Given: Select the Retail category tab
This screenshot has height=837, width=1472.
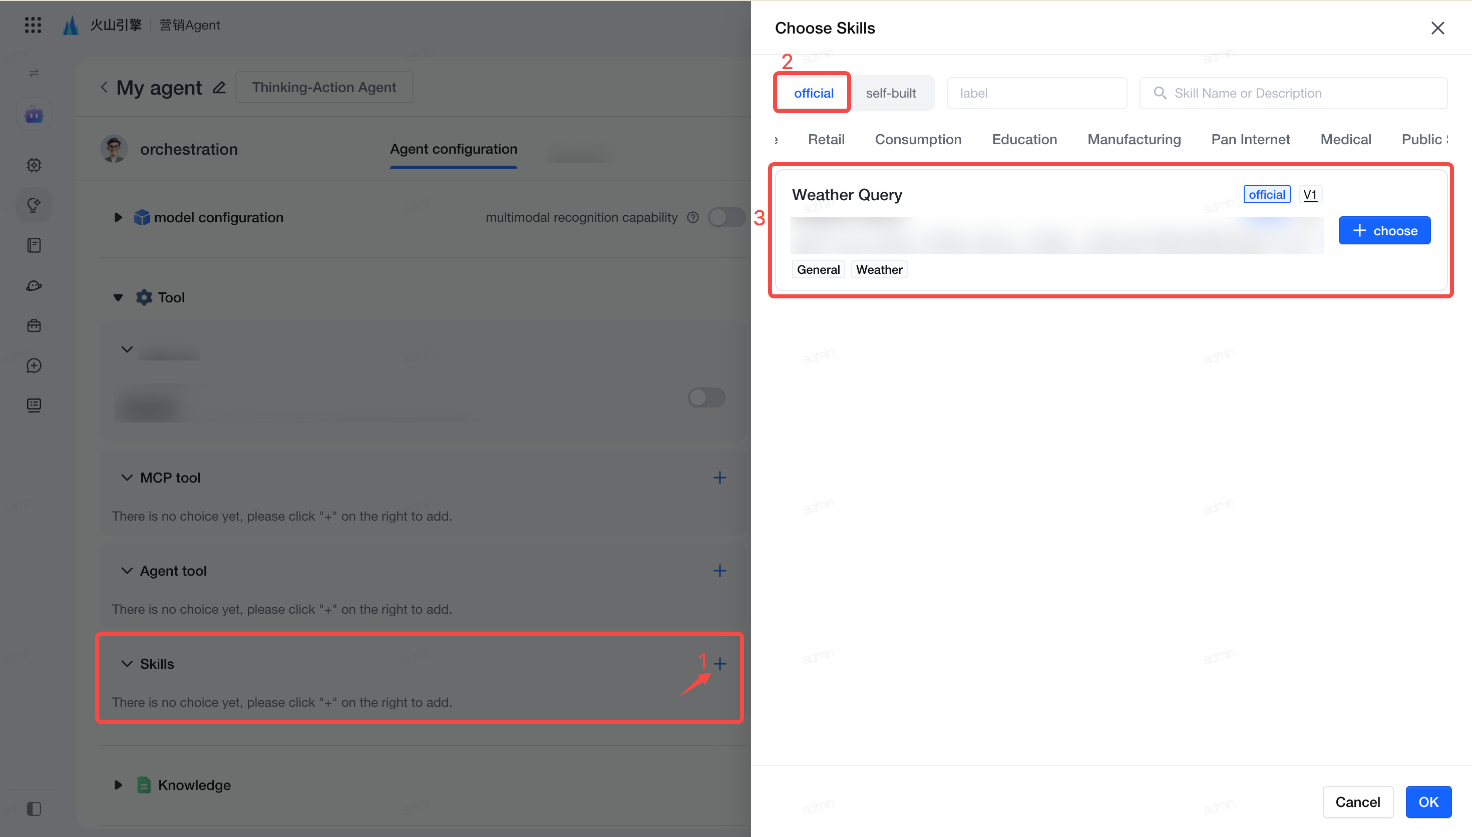Looking at the screenshot, I should click(x=826, y=139).
